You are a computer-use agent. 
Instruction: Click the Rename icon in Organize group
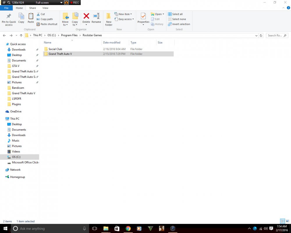click(x=96, y=16)
